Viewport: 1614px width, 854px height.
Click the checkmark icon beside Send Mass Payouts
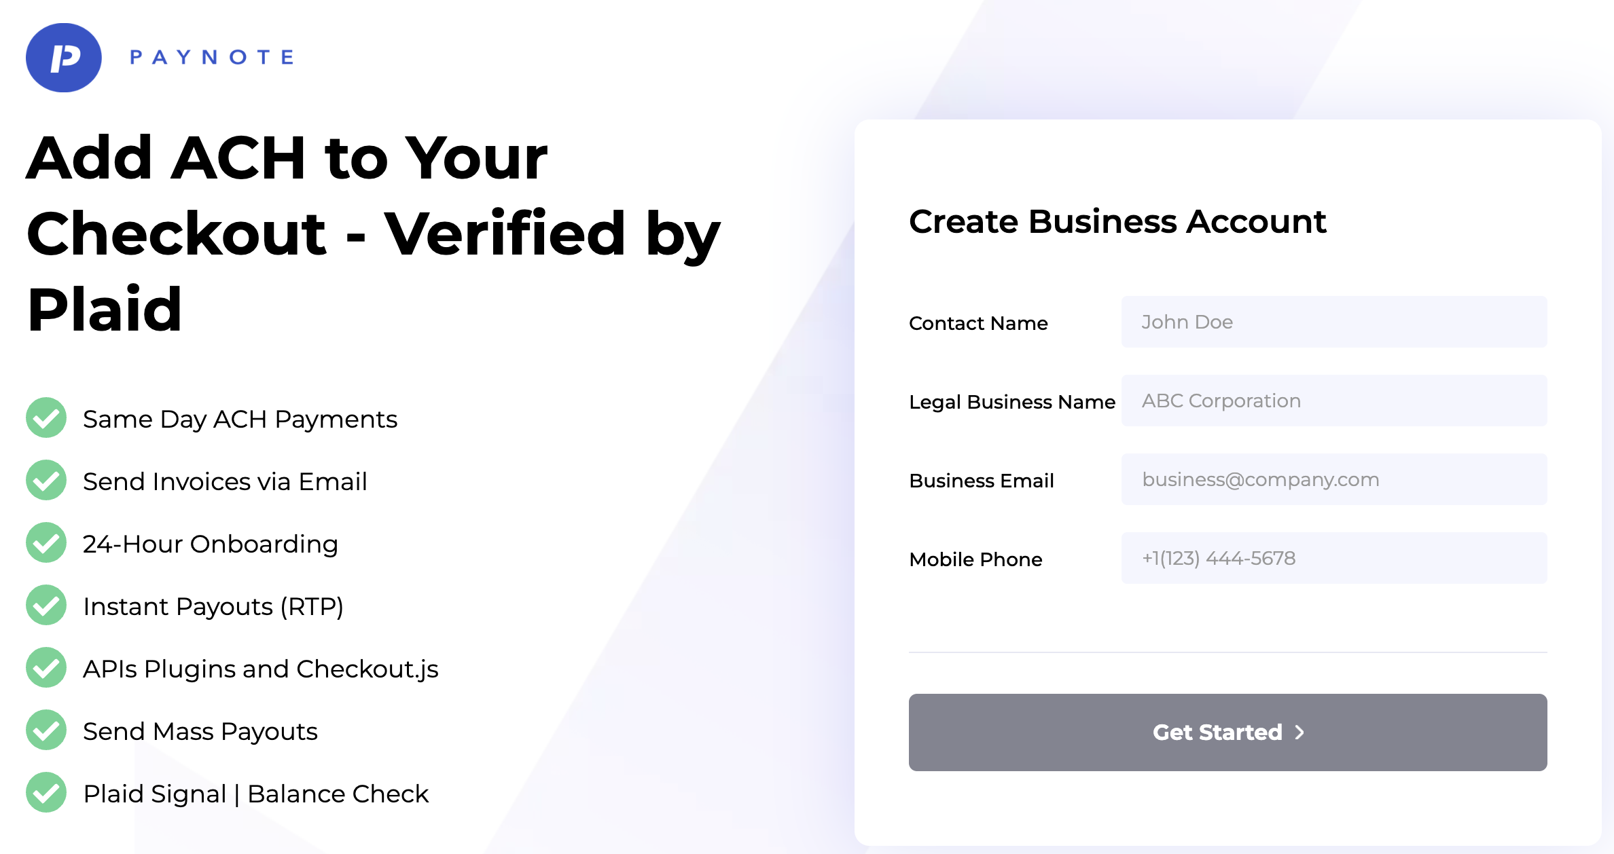(46, 730)
